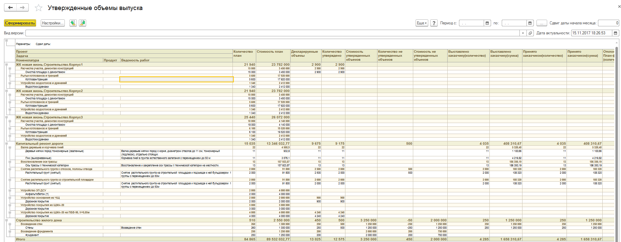Click the scrollbar up arrow
621x242 pixels.
click(x=617, y=42)
